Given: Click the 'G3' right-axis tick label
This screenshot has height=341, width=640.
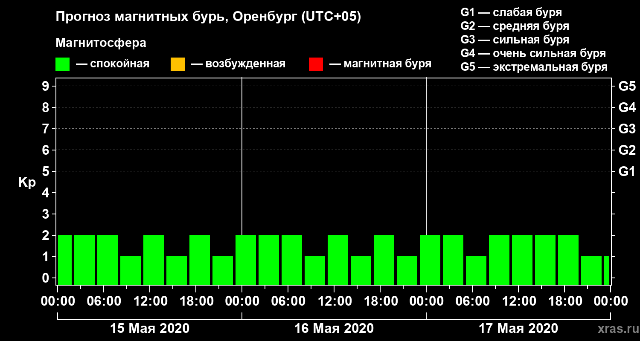Looking at the screenshot, I should click(x=627, y=129).
